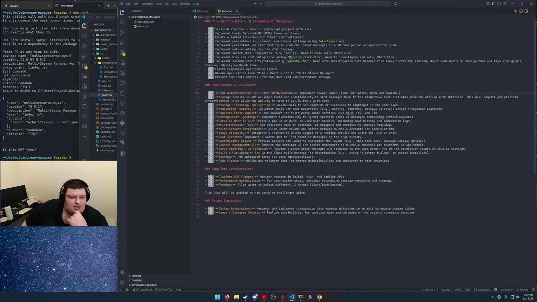Viewport: 537px width, 302px height.
Task: Click the UTF-8 encoding indicator
Action: [x=458, y=289]
